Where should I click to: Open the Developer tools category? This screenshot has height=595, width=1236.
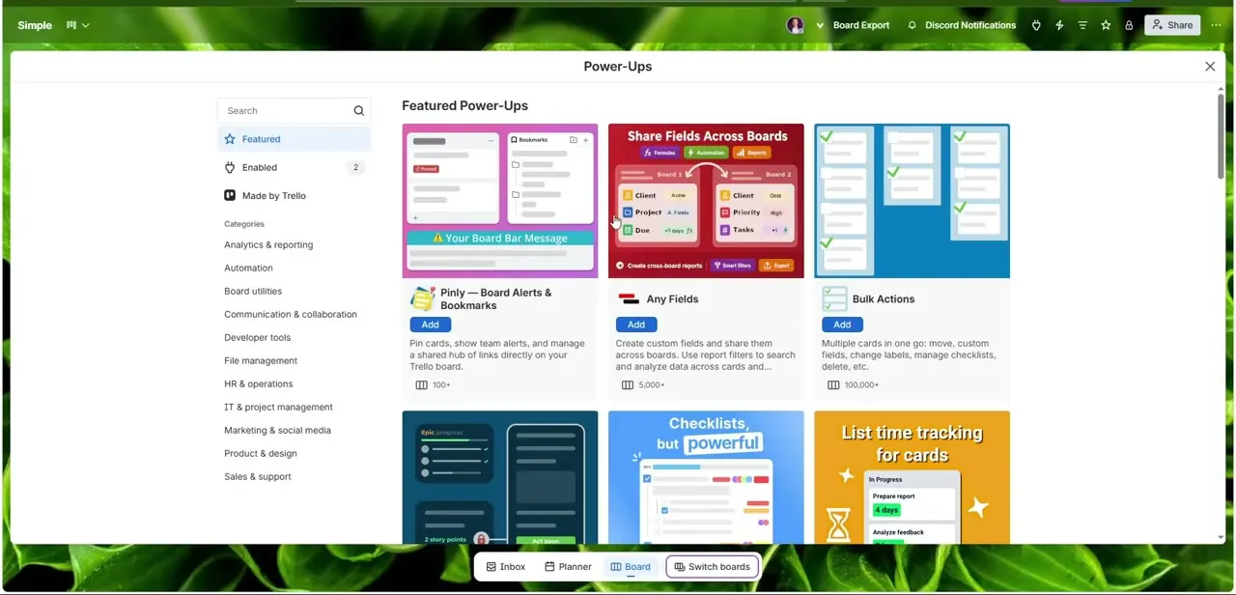point(257,337)
